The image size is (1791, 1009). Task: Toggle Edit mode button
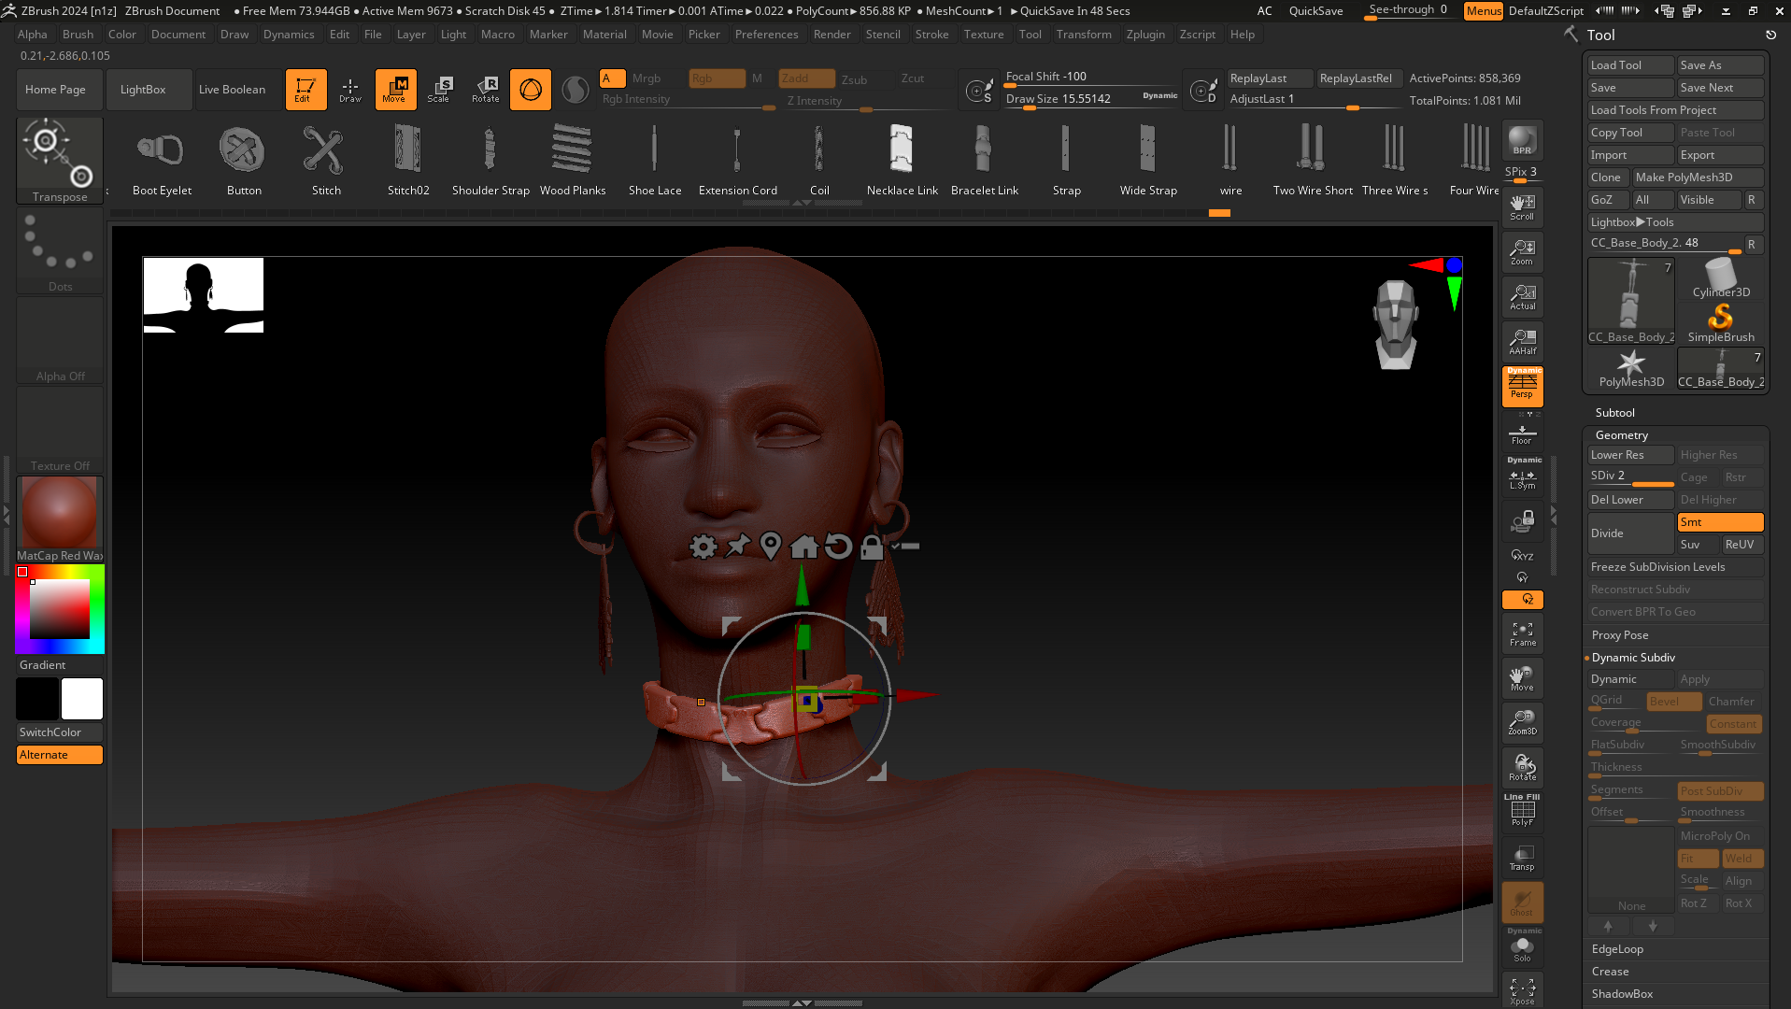coord(306,90)
